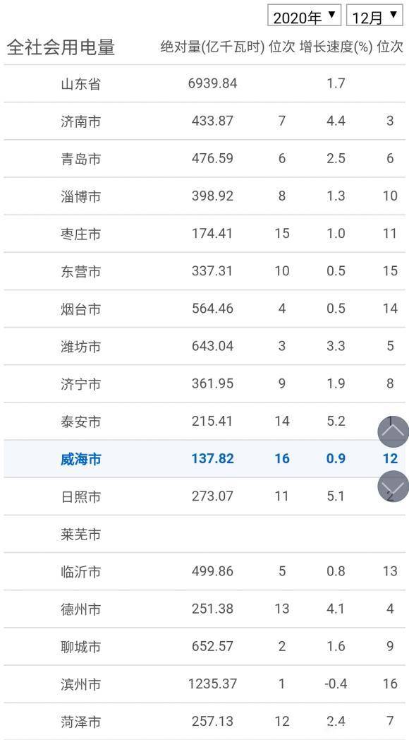Select the 山东省 row name
409x740 pixels.
point(80,84)
